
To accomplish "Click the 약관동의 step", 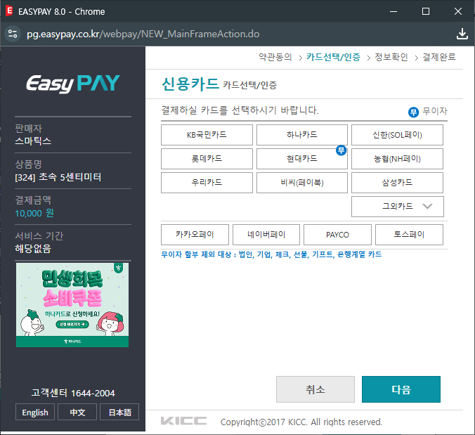I will (275, 57).
